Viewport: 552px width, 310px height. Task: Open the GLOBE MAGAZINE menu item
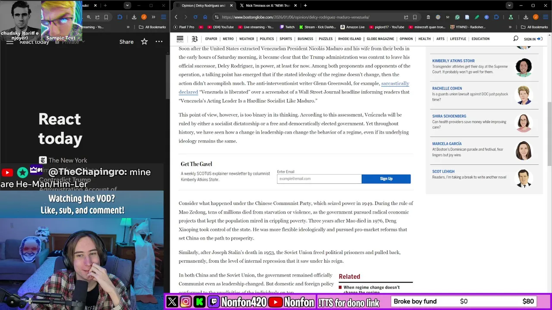coord(380,39)
